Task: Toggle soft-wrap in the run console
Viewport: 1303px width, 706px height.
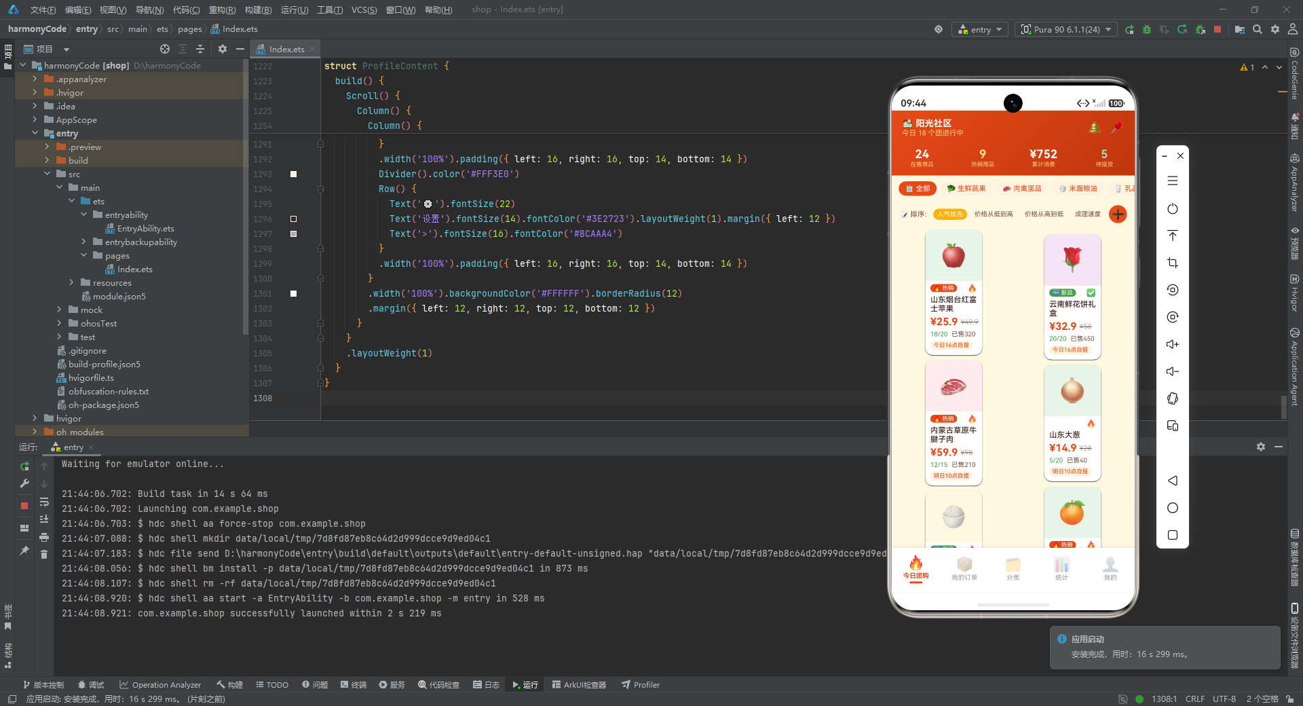Action: (x=44, y=502)
